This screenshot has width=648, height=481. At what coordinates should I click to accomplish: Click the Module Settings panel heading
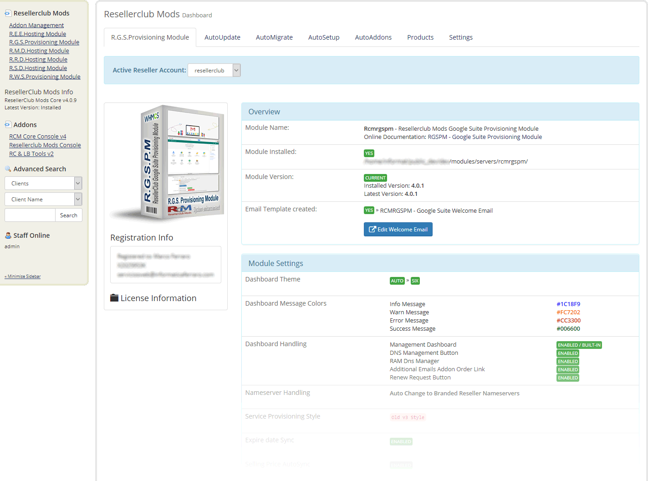(x=276, y=263)
